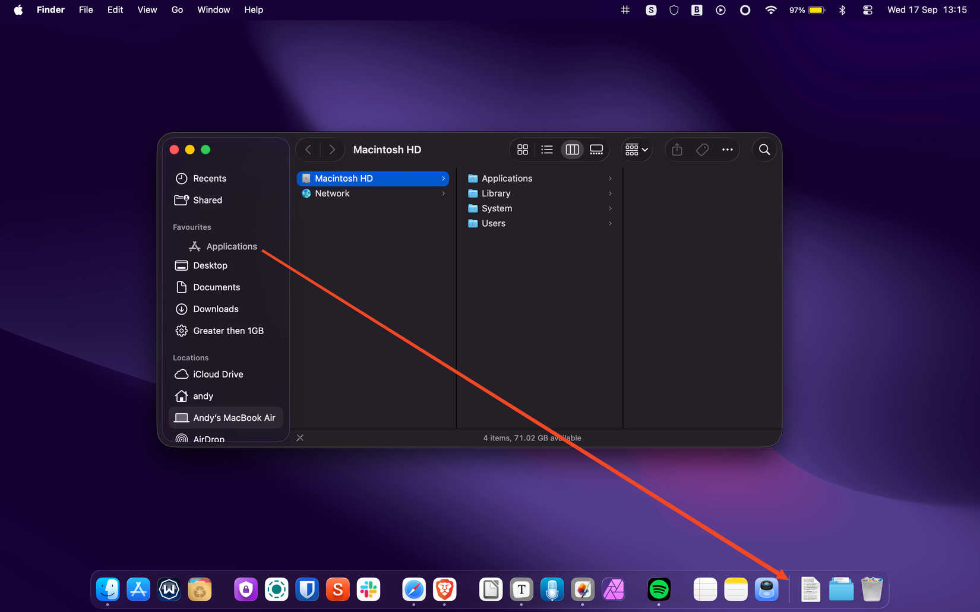Screen dimensions: 980x612
Task: Open the Go menu in menu bar
Action: point(177,10)
